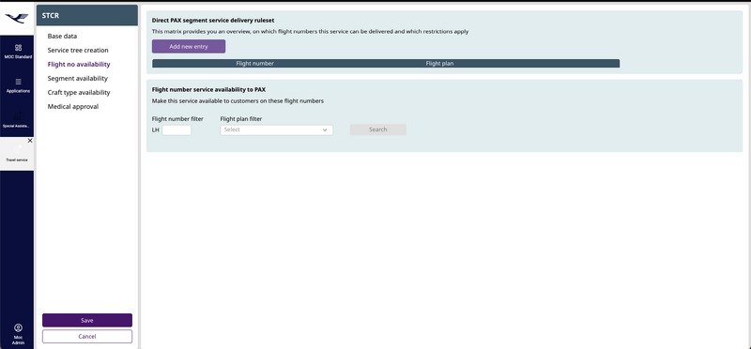Click Add new entry button
This screenshot has height=349, width=751.
tap(189, 46)
